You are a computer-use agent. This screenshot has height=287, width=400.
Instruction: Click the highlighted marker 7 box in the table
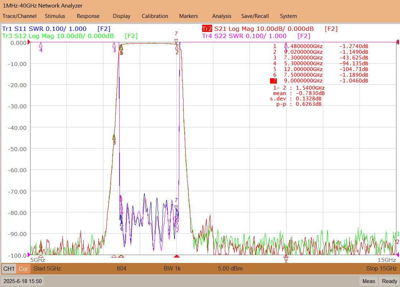274,81
